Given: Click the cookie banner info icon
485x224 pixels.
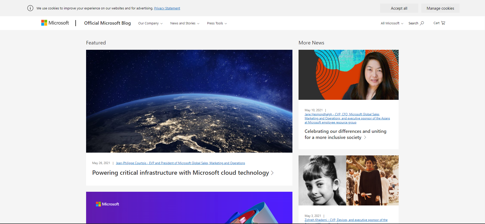Looking at the screenshot, I should (30, 8).
